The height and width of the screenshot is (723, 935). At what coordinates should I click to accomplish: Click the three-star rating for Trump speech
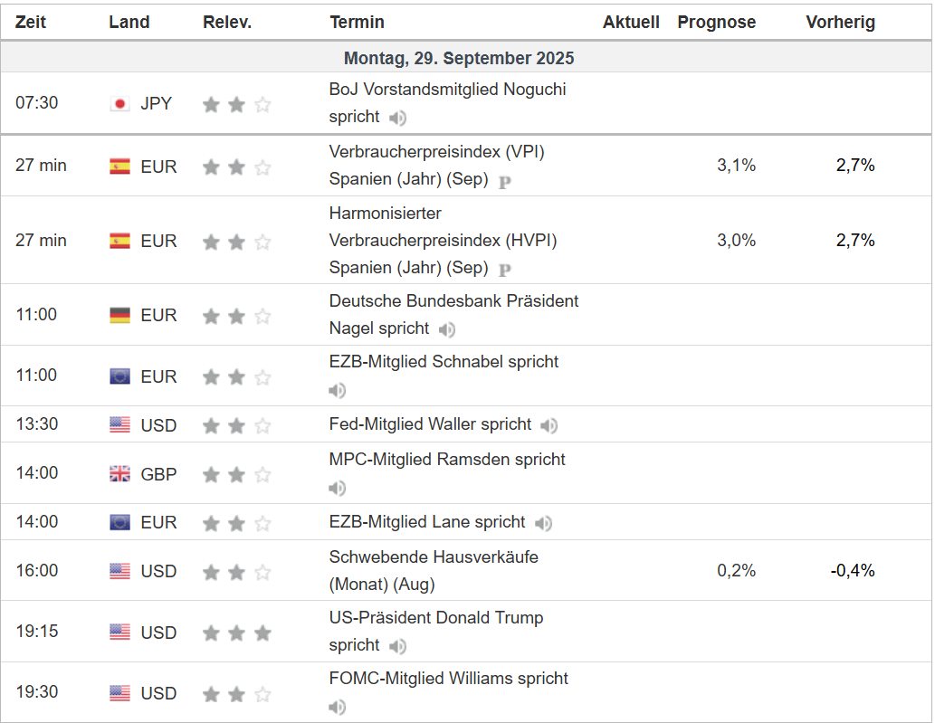click(236, 633)
